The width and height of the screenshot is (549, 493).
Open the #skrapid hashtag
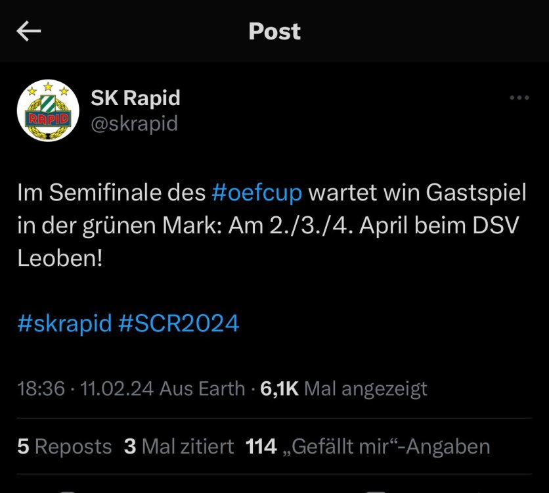[64, 323]
